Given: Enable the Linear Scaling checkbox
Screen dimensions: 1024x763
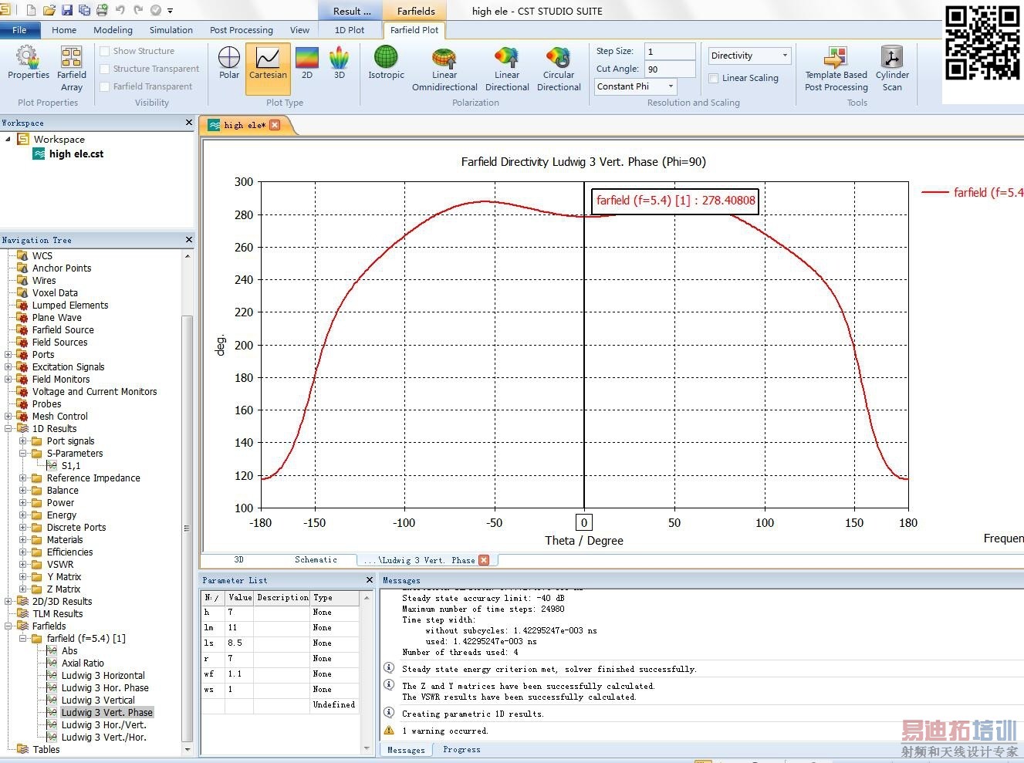Looking at the screenshot, I should tap(714, 78).
